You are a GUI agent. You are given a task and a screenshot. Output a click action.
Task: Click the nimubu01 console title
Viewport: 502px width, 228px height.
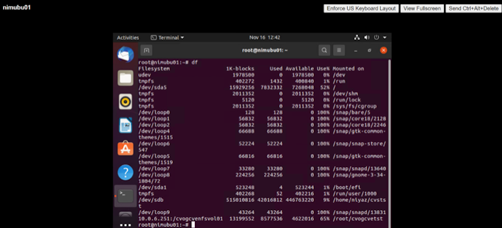17,7
